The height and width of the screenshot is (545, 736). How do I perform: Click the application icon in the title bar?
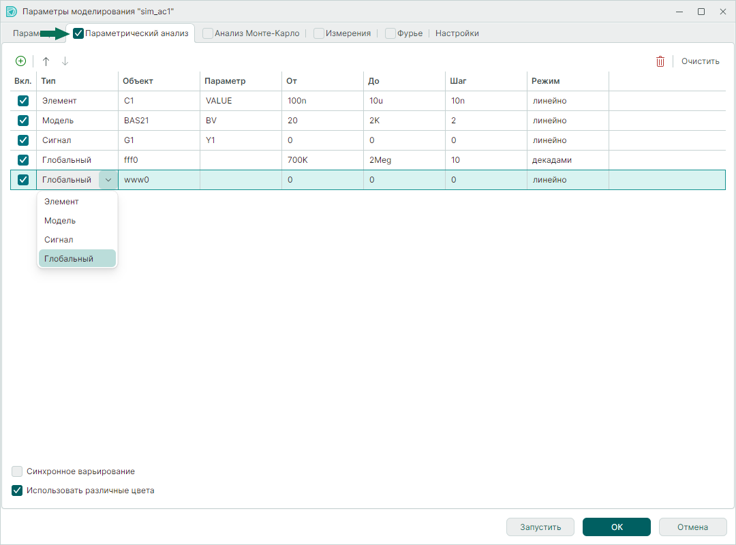pos(11,12)
